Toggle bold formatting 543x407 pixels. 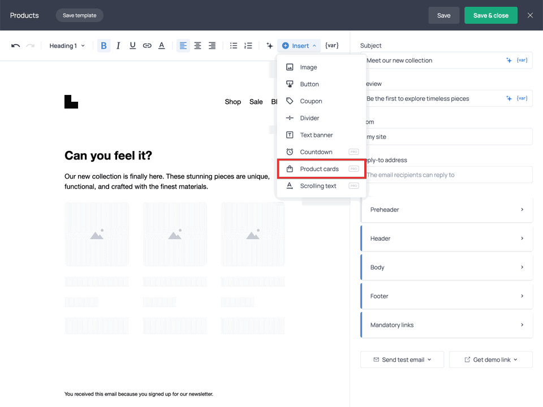pyautogui.click(x=104, y=45)
